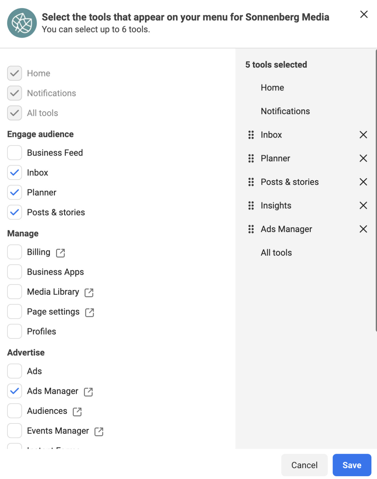Click the Sonnenberg Media logo avatar
Screen dimensions: 377x479
coord(22,23)
